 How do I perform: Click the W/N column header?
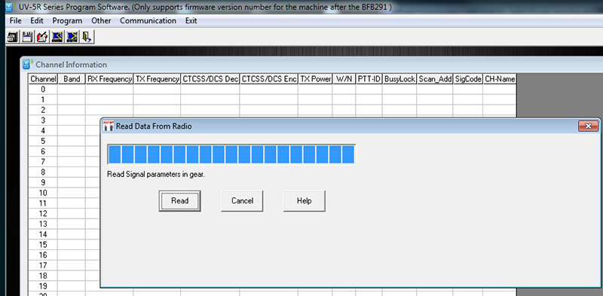pyautogui.click(x=344, y=79)
